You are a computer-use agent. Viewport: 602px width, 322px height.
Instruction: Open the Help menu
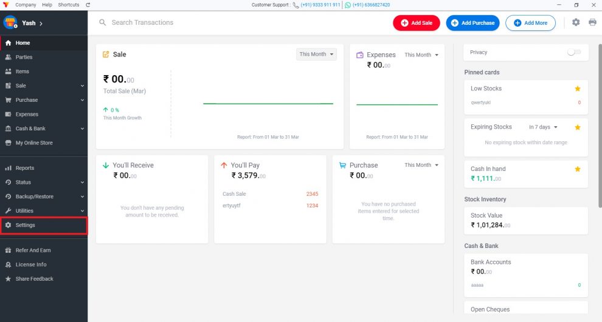coord(47,5)
